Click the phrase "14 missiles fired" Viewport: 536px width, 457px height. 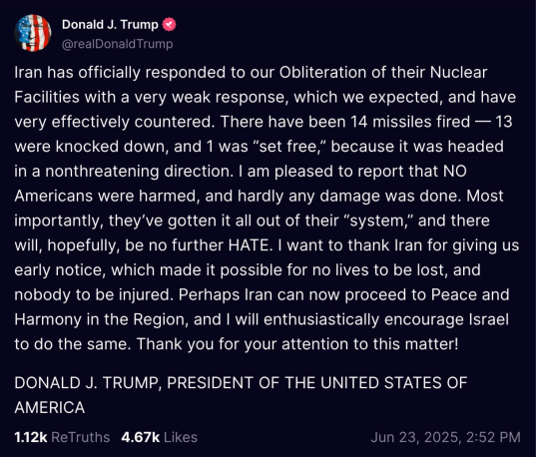[x=410, y=122]
